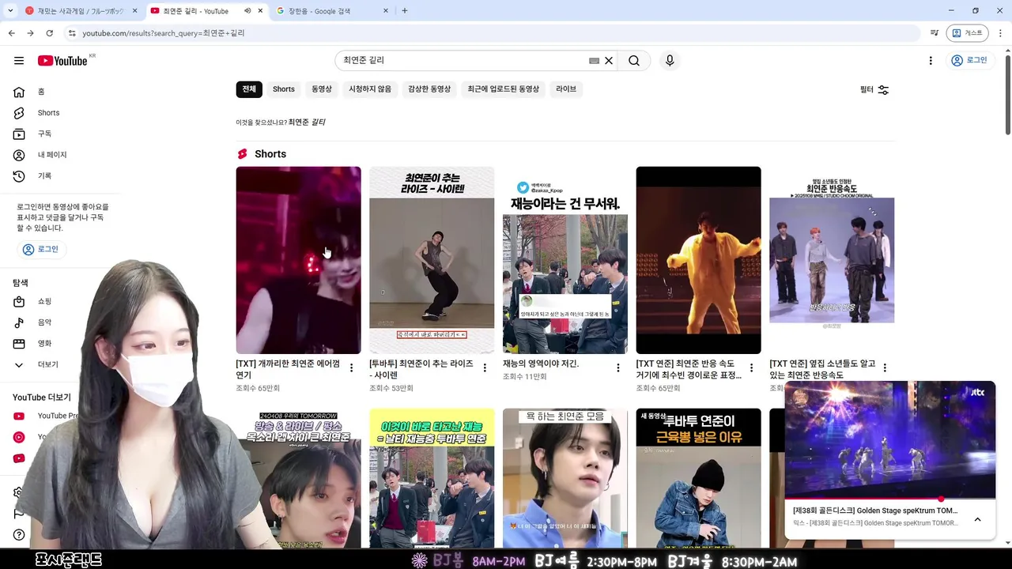Select the 동영상 filter chip

(x=322, y=89)
